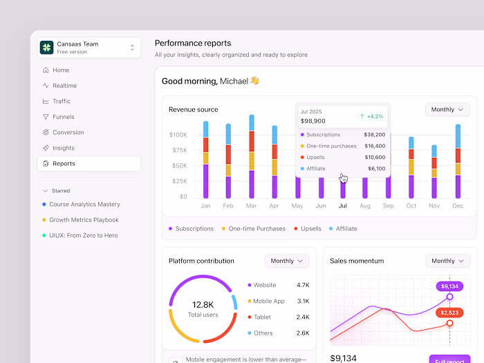Image resolution: width=484 pixels, height=363 pixels.
Task: Click the red line data point marker
Action: tap(449, 323)
